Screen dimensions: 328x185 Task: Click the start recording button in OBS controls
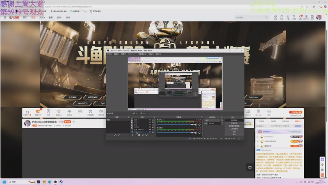click(234, 123)
